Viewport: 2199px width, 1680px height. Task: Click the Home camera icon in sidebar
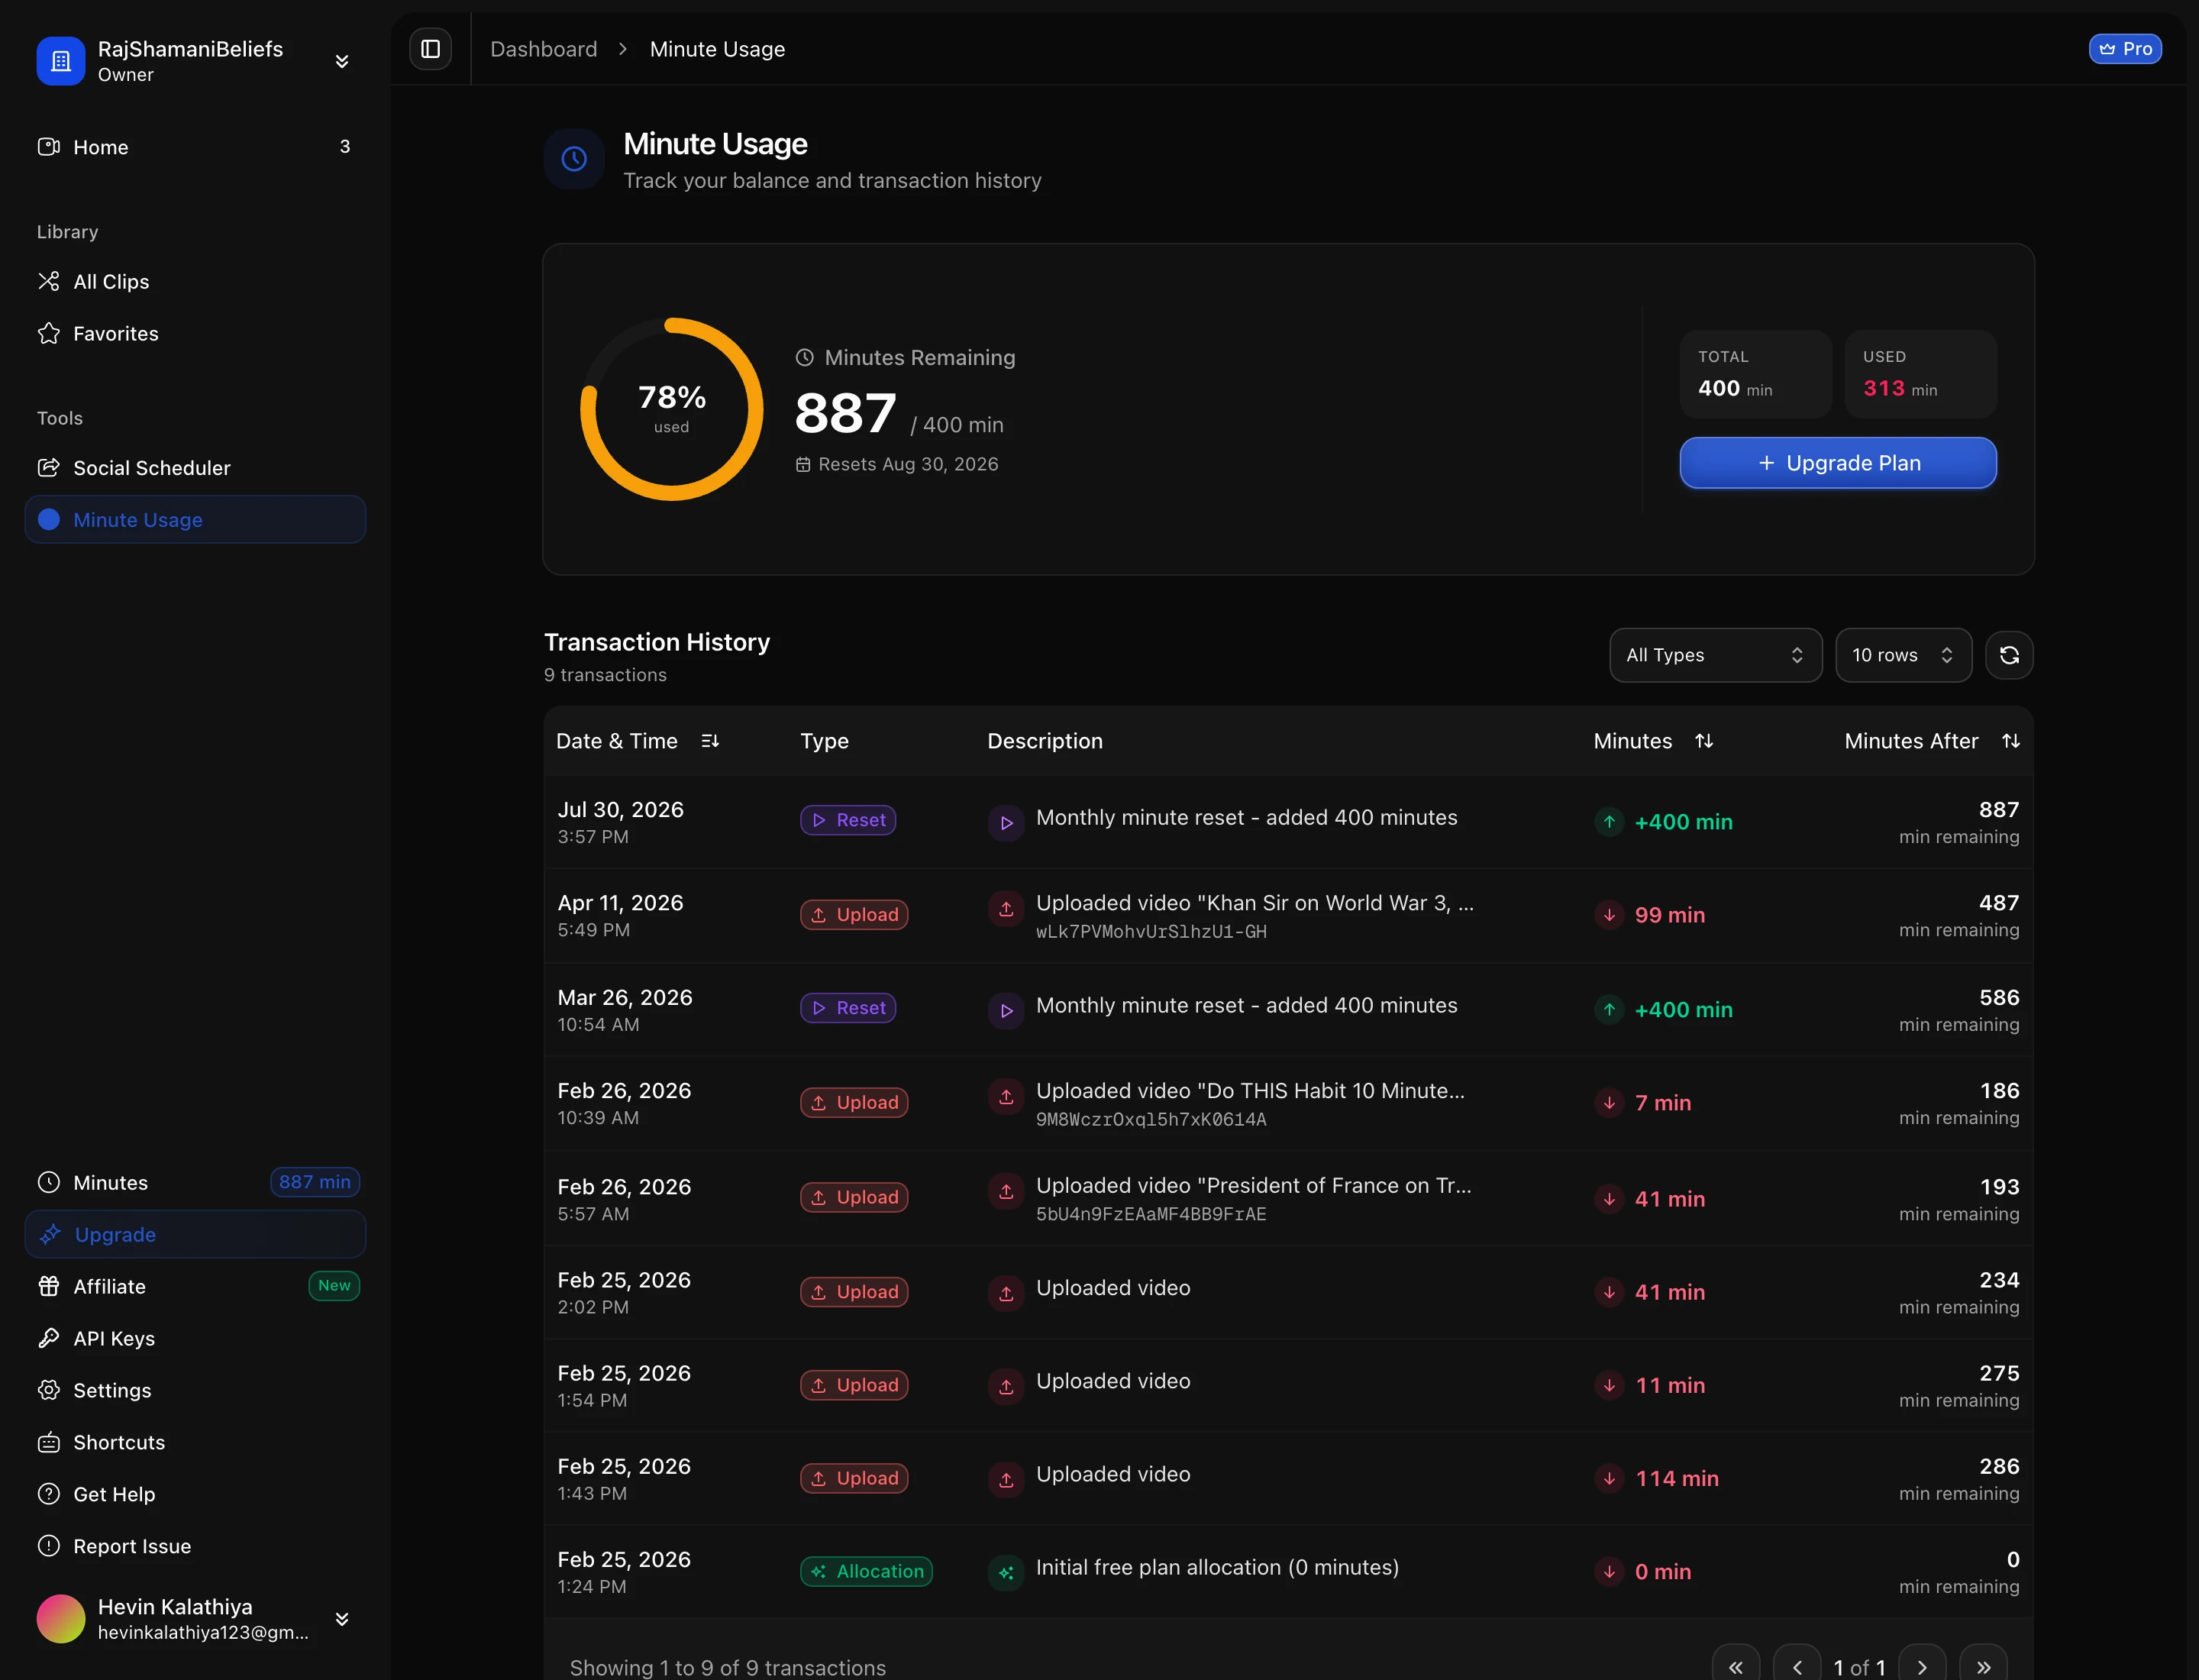coord(49,147)
